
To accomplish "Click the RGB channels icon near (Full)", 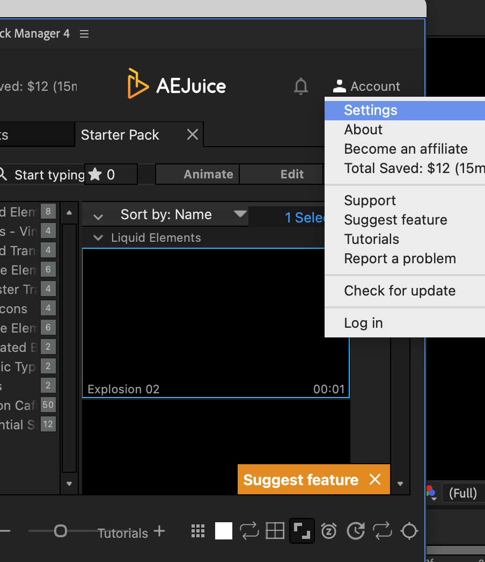I will pyautogui.click(x=431, y=492).
